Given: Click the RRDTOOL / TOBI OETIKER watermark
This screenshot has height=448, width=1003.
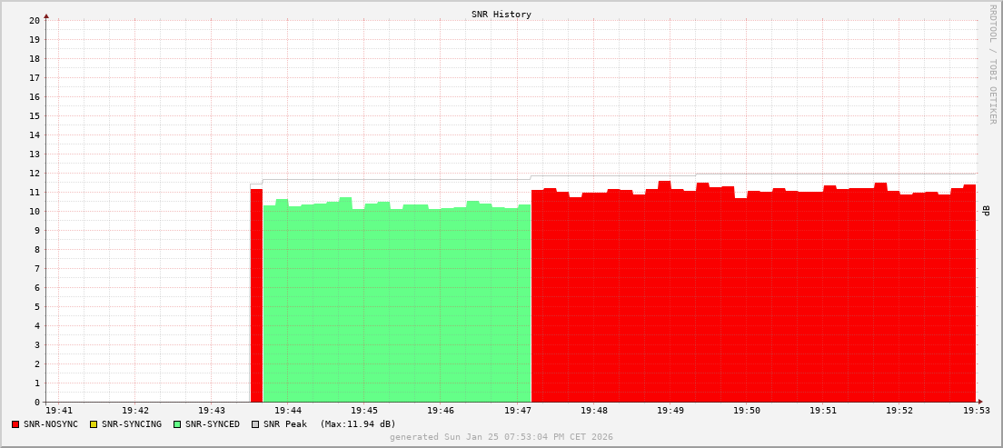Looking at the screenshot, I should pyautogui.click(x=992, y=64).
